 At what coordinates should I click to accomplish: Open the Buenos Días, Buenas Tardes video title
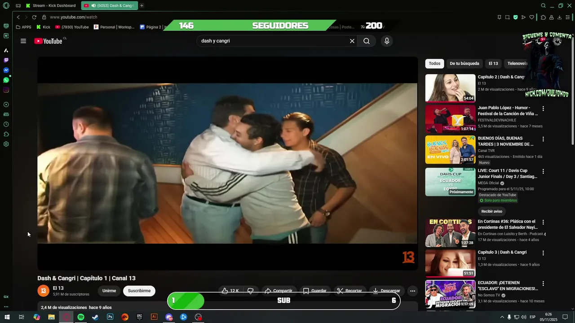point(505,141)
